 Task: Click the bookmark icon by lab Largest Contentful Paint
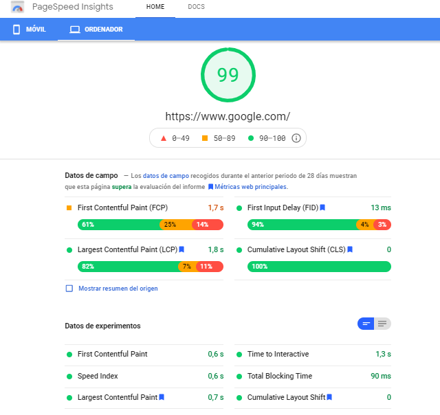(x=162, y=397)
